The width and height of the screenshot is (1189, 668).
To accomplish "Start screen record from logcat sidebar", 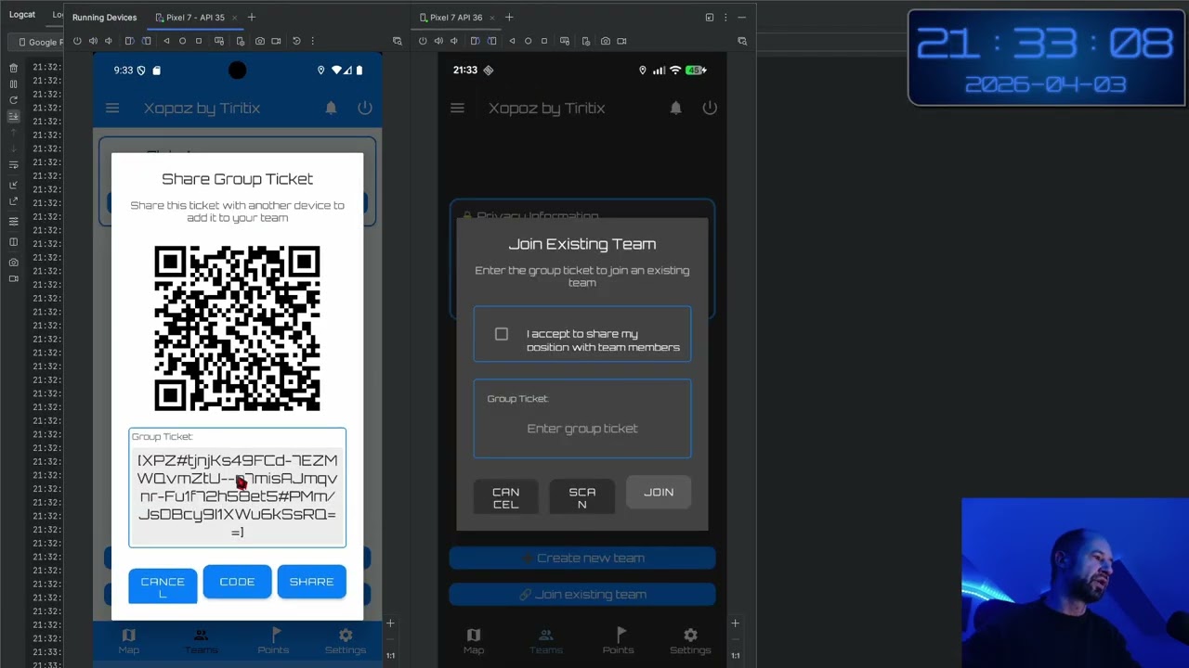I will (x=13, y=278).
